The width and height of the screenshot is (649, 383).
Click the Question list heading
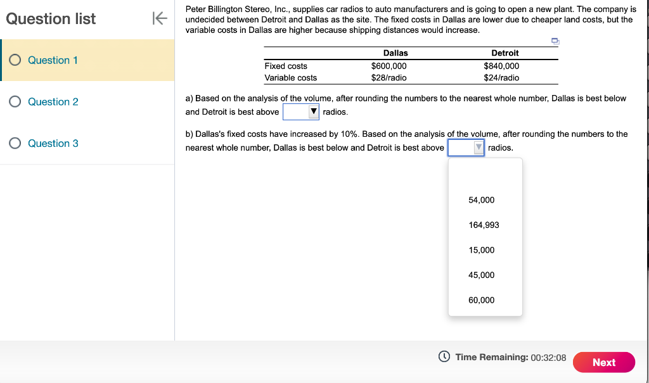pyautogui.click(x=50, y=18)
